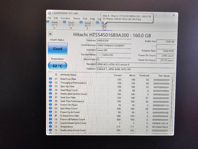Click the Standard ATA8-ACS field
Screen dimensions: 198x149
click(136, 64)
